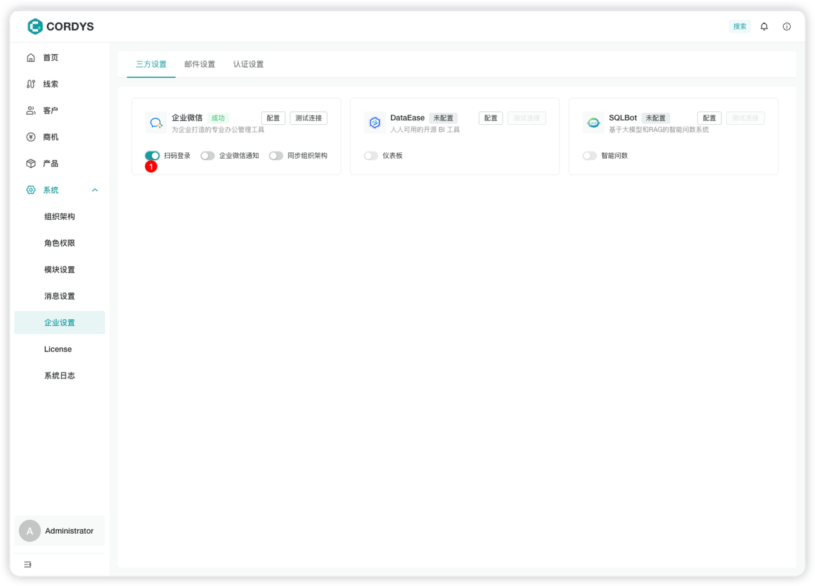Image resolution: width=815 pixels, height=586 pixels.
Task: Turn off 扫码登录 switch
Action: 152,155
